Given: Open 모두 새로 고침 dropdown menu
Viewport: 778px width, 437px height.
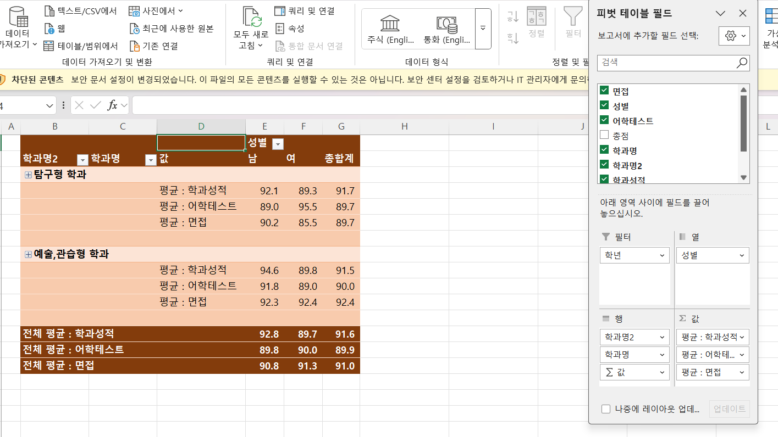Looking at the screenshot, I should (x=251, y=46).
